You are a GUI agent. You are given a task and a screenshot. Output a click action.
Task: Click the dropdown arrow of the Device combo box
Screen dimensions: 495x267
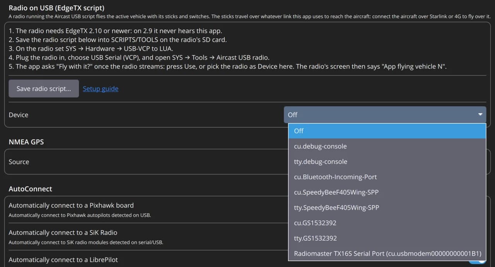click(x=480, y=115)
